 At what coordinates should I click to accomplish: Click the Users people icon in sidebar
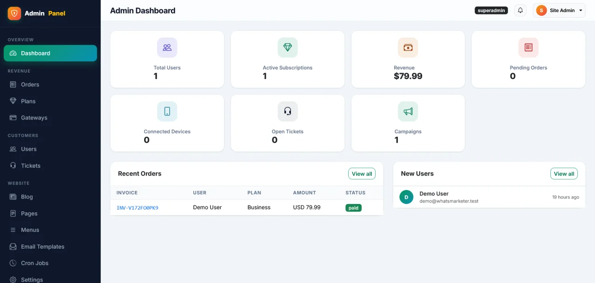coord(13,149)
